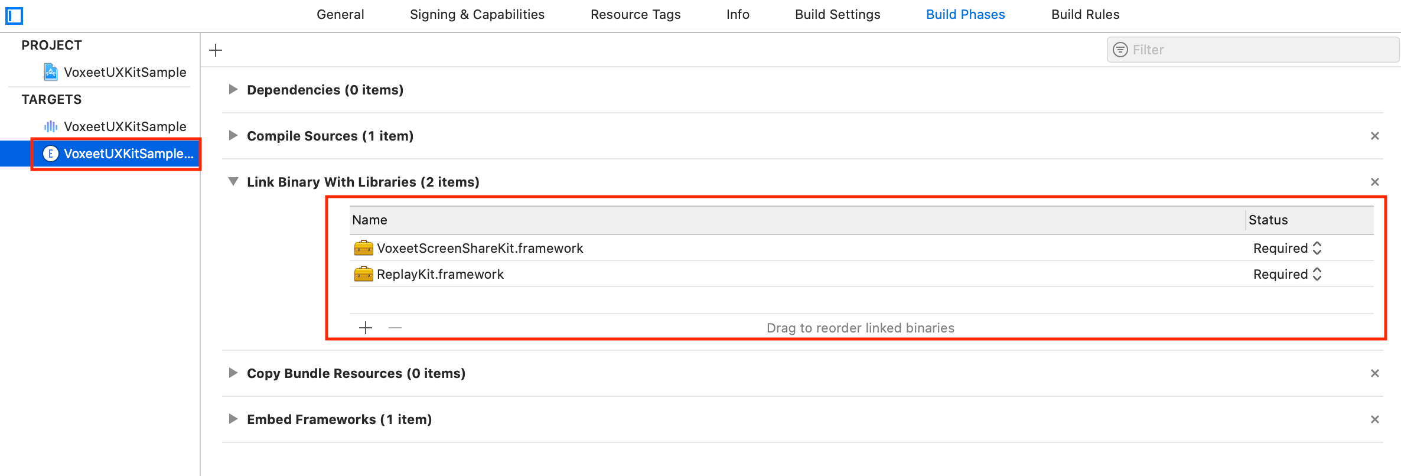1401x476 pixels.
Task: Click the Dependencies (0 items) title
Action: [325, 90]
